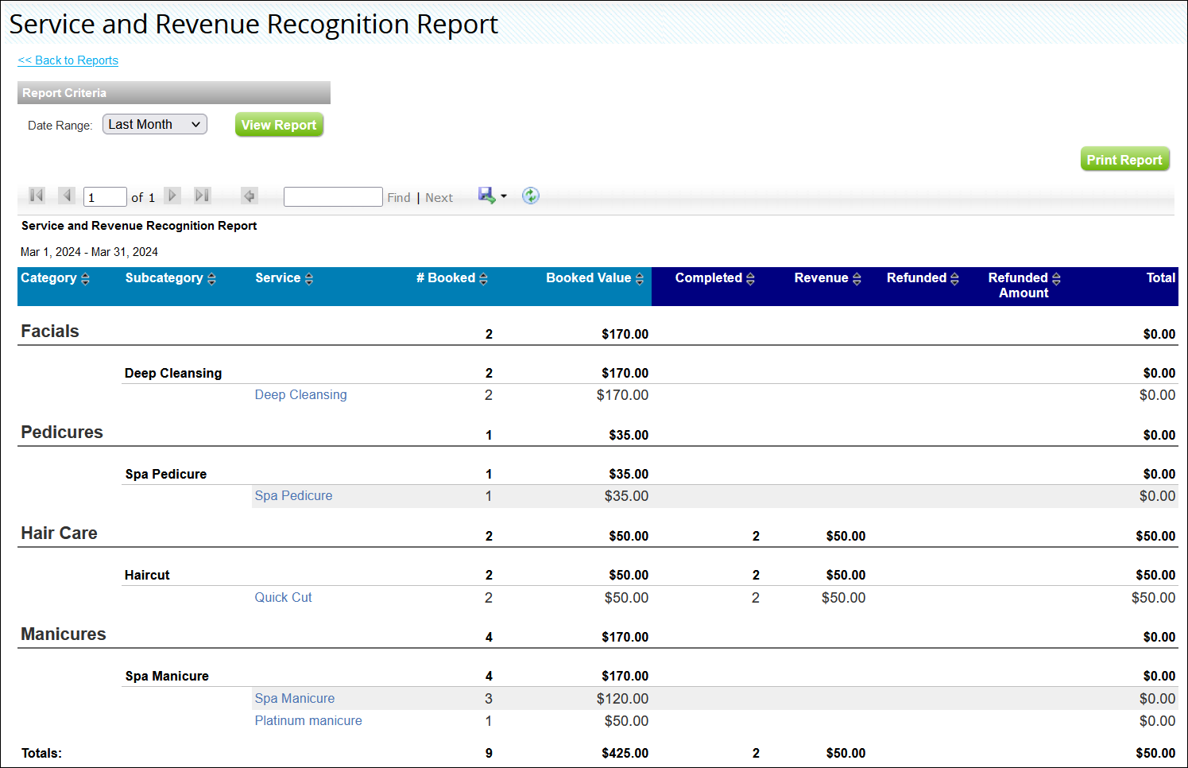Click the $425.00 total booked value
1188x768 pixels.
click(625, 754)
